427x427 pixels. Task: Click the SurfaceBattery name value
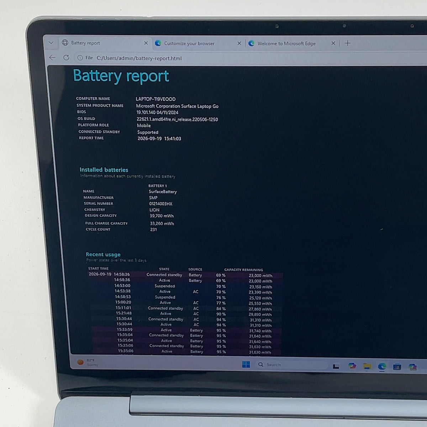tap(163, 191)
